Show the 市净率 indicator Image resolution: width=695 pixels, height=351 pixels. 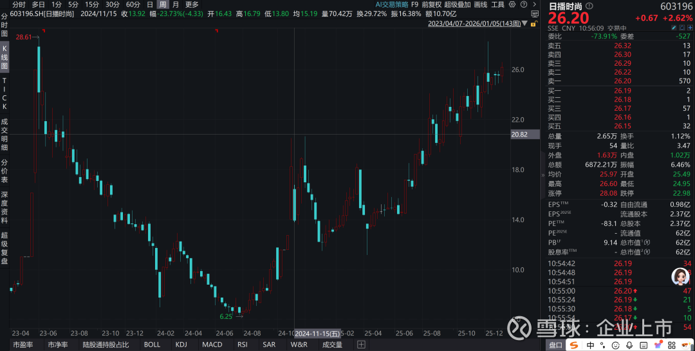[x=58, y=345]
